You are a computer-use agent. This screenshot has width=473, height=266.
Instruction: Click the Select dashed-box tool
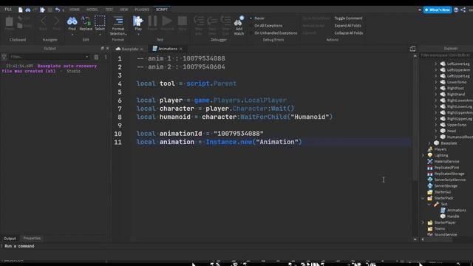tap(100, 21)
